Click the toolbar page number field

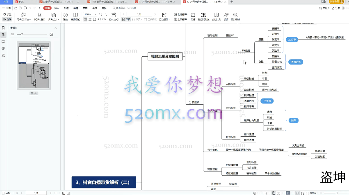coord(139,14)
